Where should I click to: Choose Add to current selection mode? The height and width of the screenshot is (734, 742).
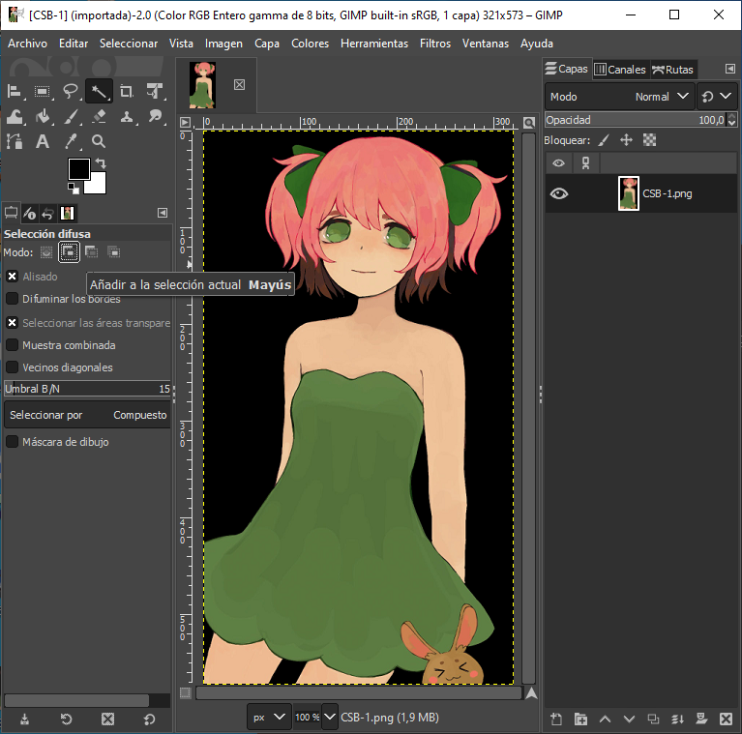69,251
